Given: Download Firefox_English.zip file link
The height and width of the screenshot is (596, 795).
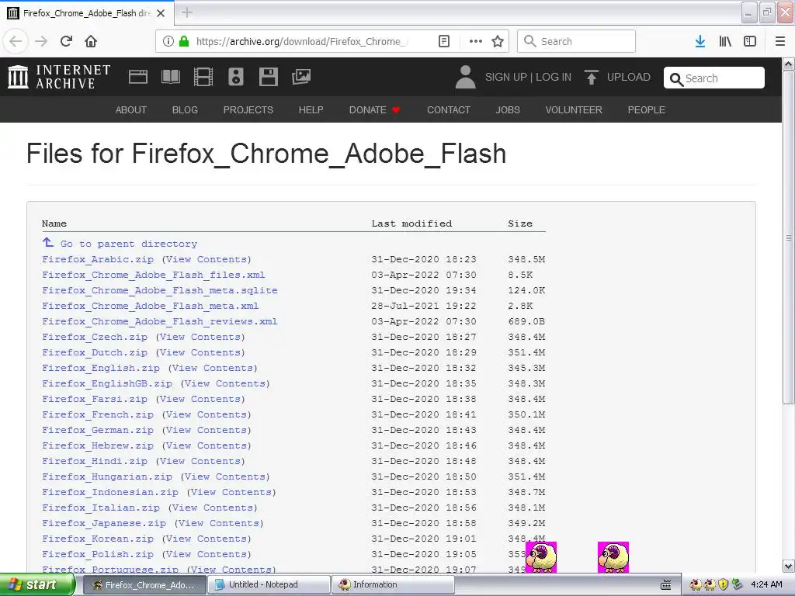Looking at the screenshot, I should (101, 368).
